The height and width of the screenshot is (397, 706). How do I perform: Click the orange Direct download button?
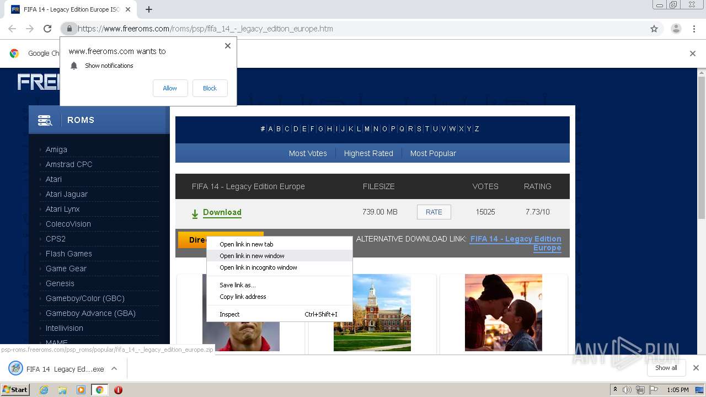click(x=221, y=240)
